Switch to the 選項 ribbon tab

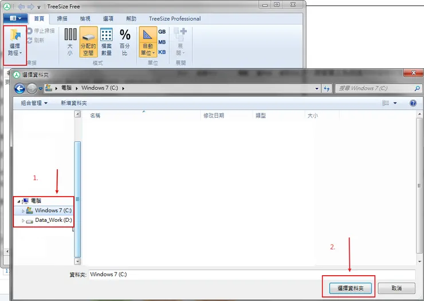point(108,18)
